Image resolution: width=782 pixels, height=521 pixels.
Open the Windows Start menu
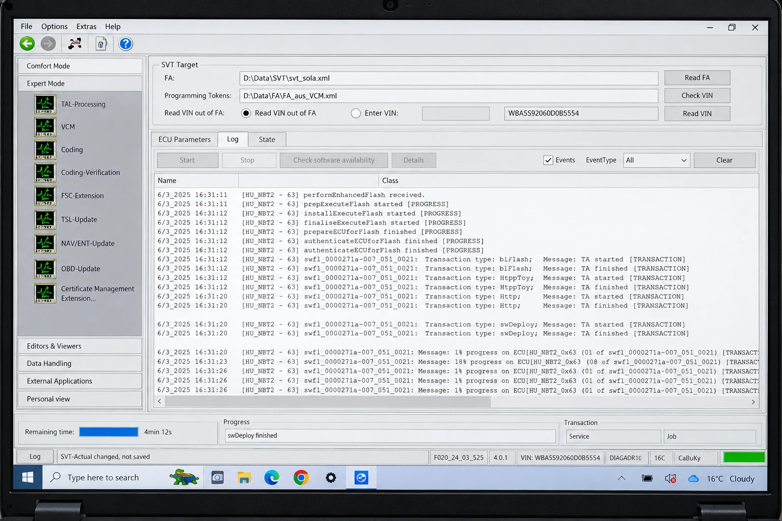28,477
